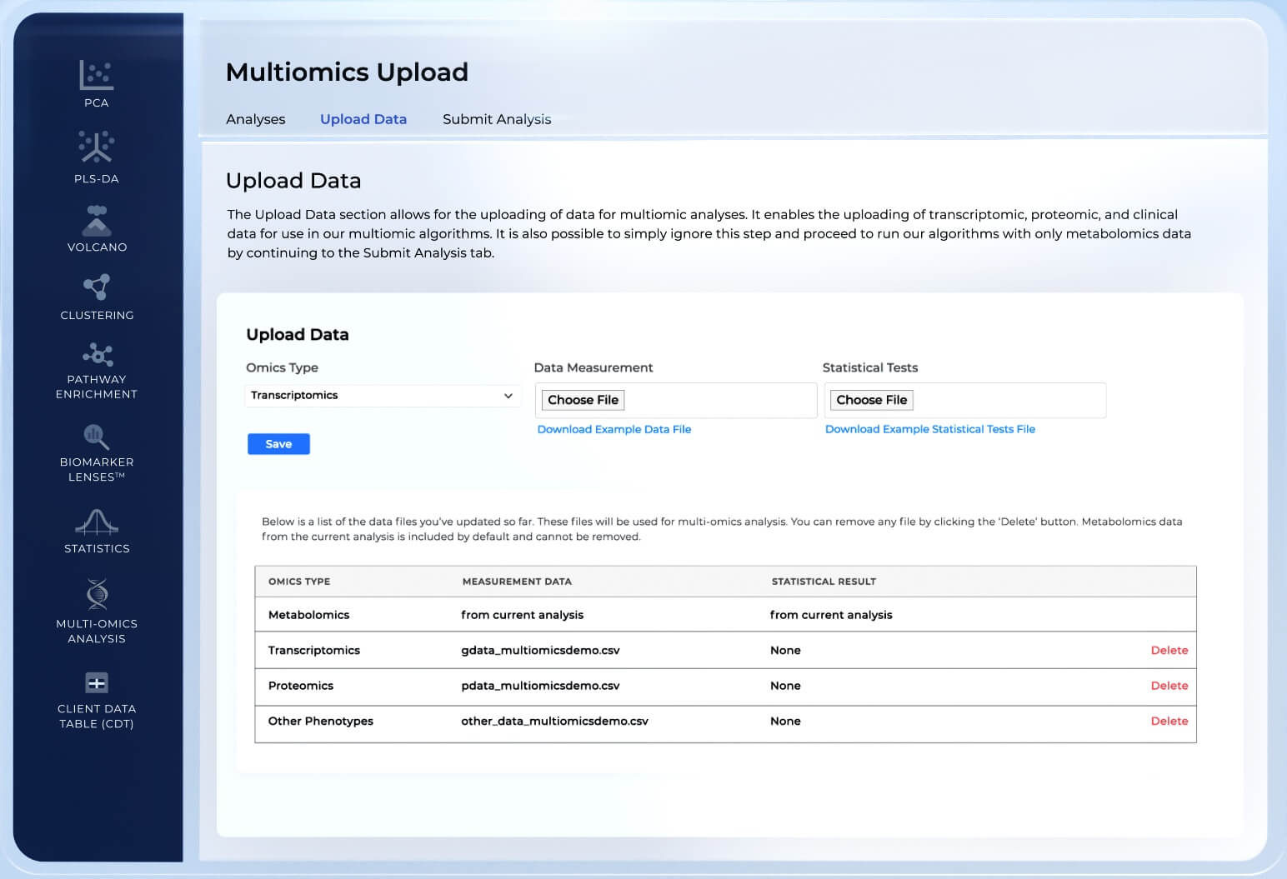Open the Clustering tool icon
1287x879 pixels.
97,287
